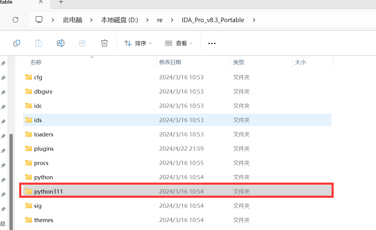
Task: Open the 查看 view dropdown
Action: (179, 43)
